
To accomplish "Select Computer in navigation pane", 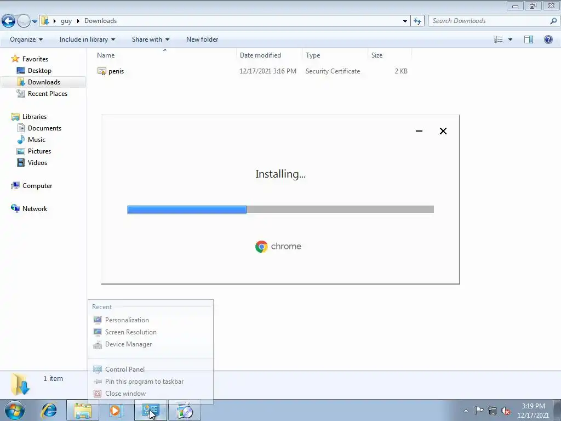I will (x=37, y=186).
